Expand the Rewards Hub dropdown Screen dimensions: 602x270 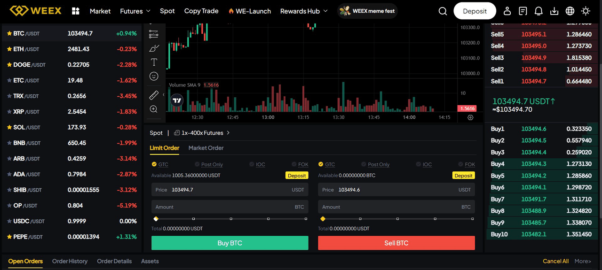[x=304, y=11]
